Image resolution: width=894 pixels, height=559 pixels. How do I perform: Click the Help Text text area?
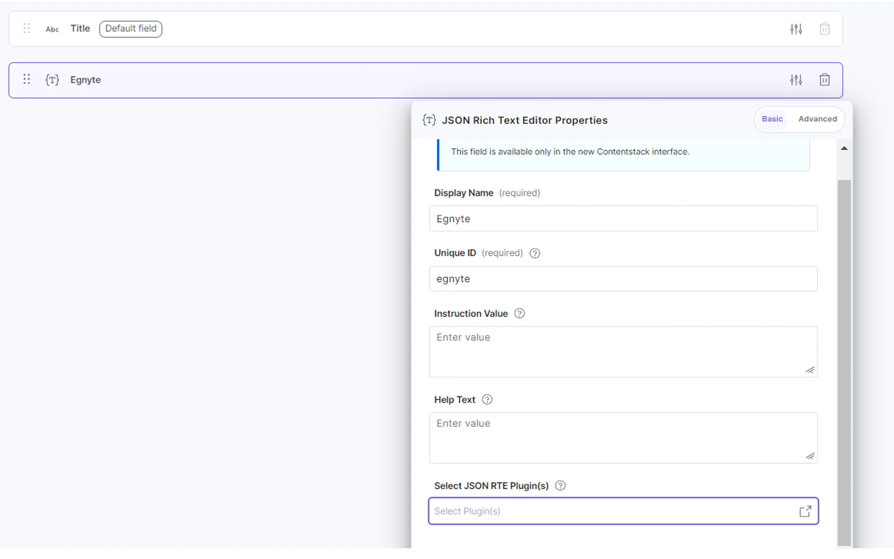click(623, 438)
